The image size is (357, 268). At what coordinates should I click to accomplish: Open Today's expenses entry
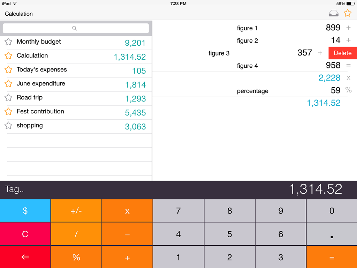pos(76,70)
